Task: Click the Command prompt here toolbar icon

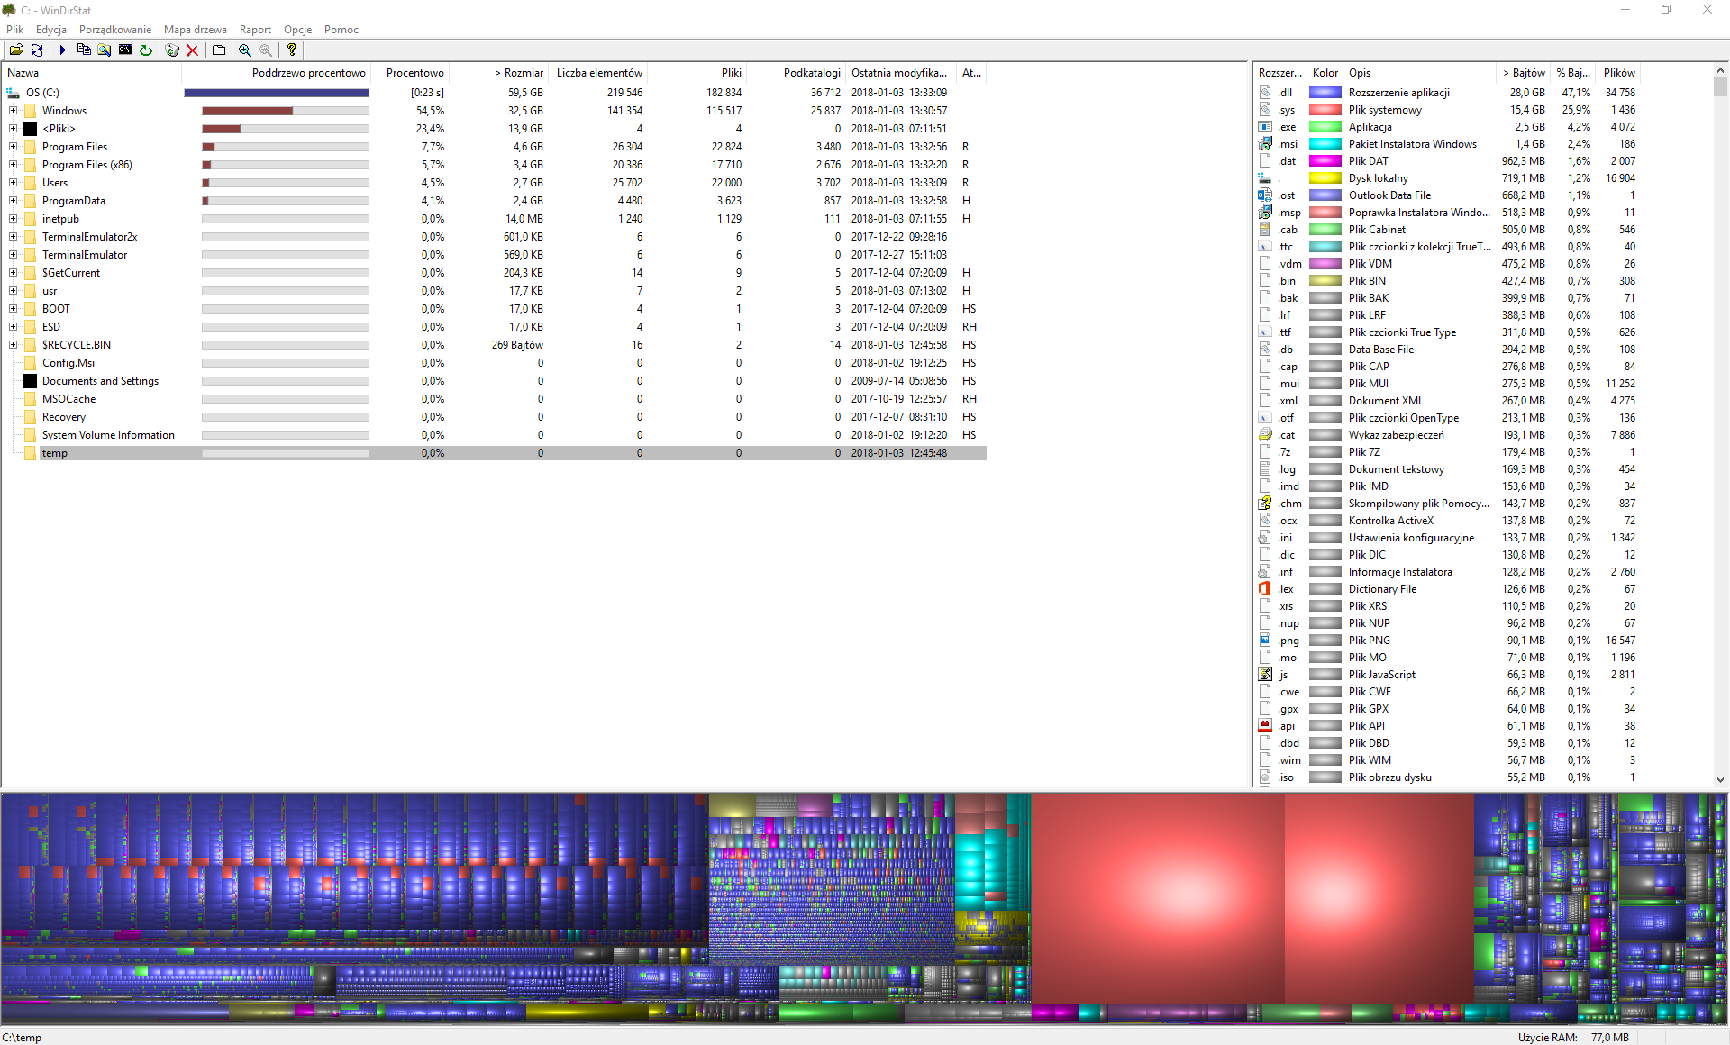Action: pos(125,50)
